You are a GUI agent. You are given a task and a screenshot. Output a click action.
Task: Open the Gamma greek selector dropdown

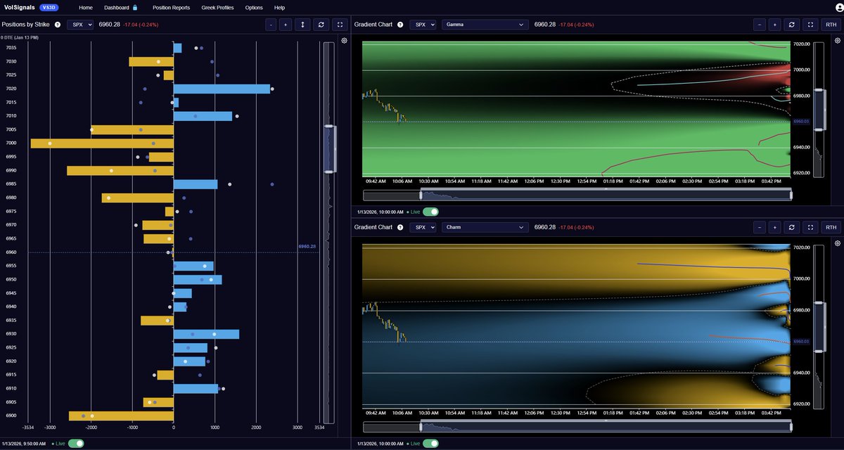click(x=485, y=25)
